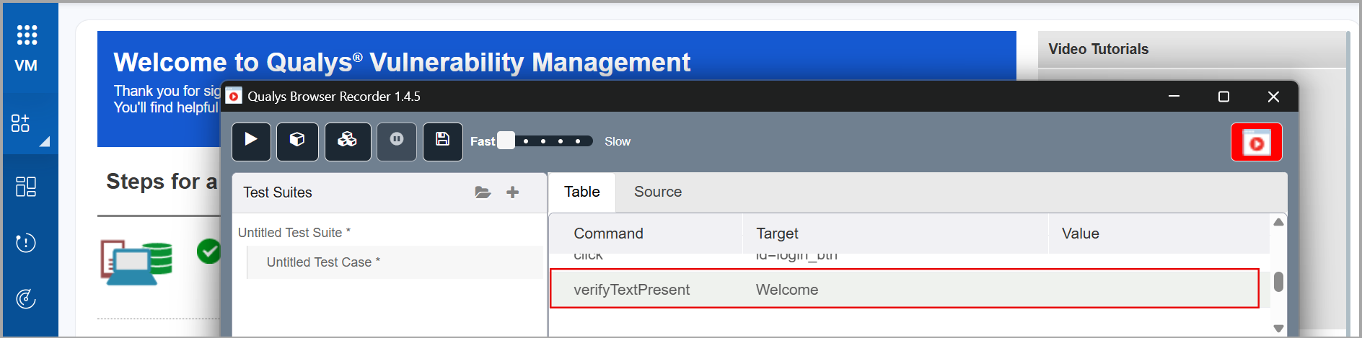
Task: Click the Welcome target cell
Action: click(787, 290)
